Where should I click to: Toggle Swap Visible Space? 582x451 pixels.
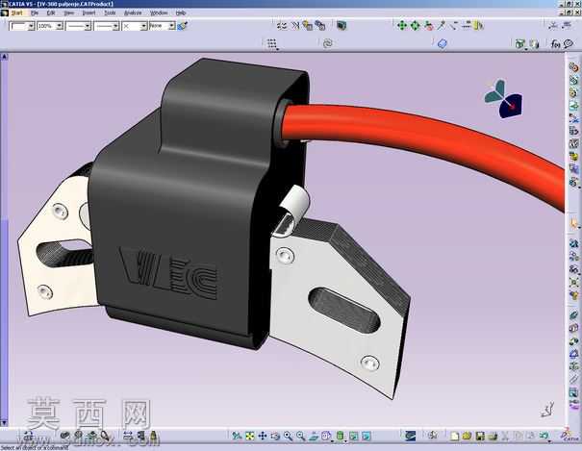(366, 437)
